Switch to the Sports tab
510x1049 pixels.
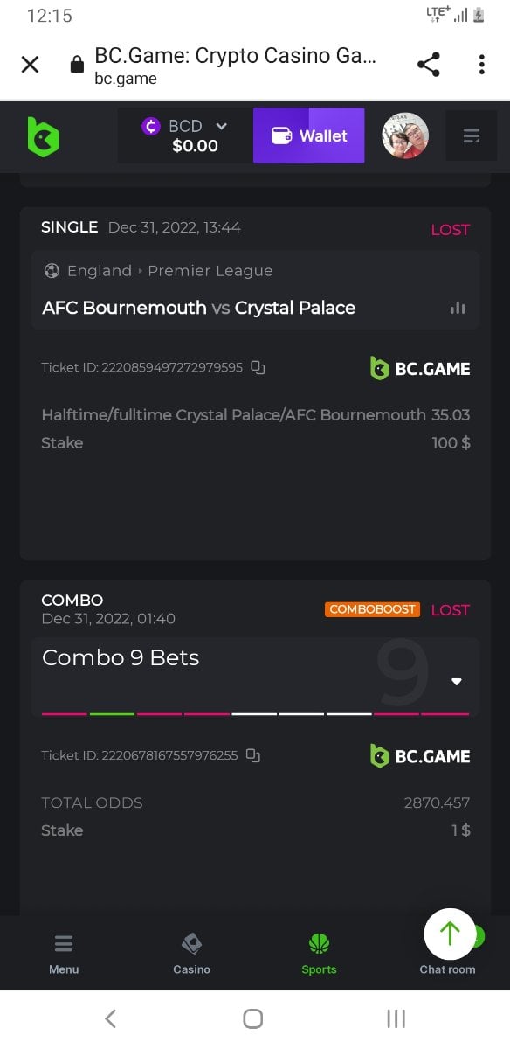[319, 953]
